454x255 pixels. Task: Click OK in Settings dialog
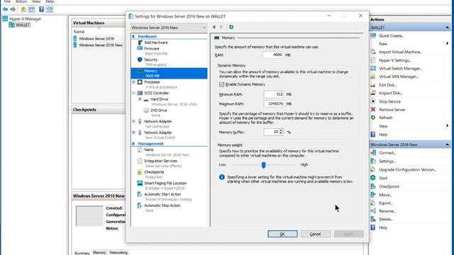[282, 234]
